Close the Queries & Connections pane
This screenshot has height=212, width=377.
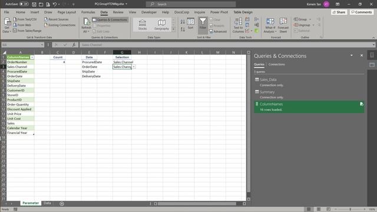[362, 55]
